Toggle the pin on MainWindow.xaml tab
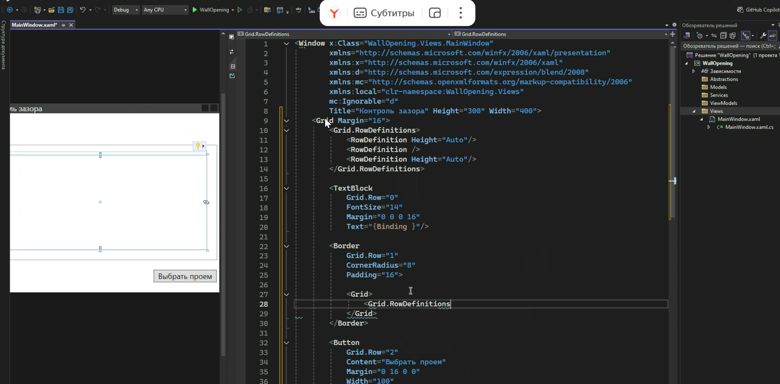The width and height of the screenshot is (780, 384). coord(63,25)
